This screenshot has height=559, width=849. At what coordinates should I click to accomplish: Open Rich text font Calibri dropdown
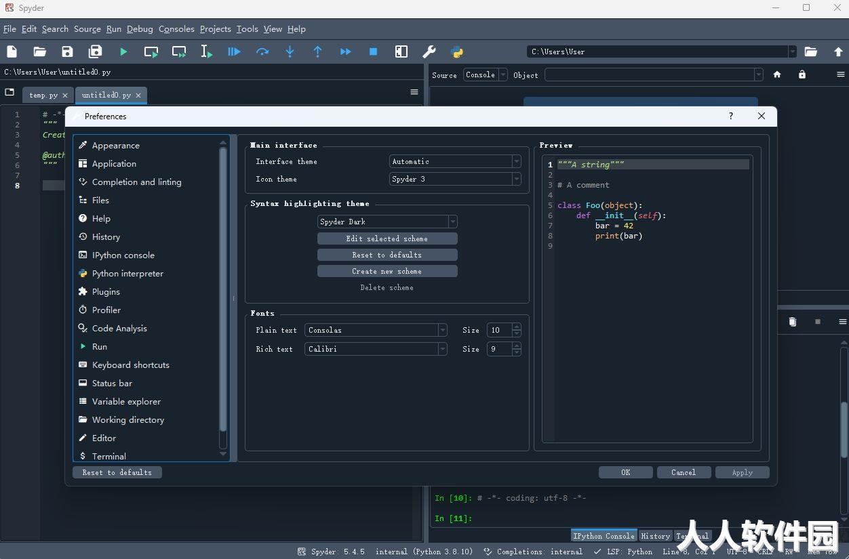coord(376,349)
